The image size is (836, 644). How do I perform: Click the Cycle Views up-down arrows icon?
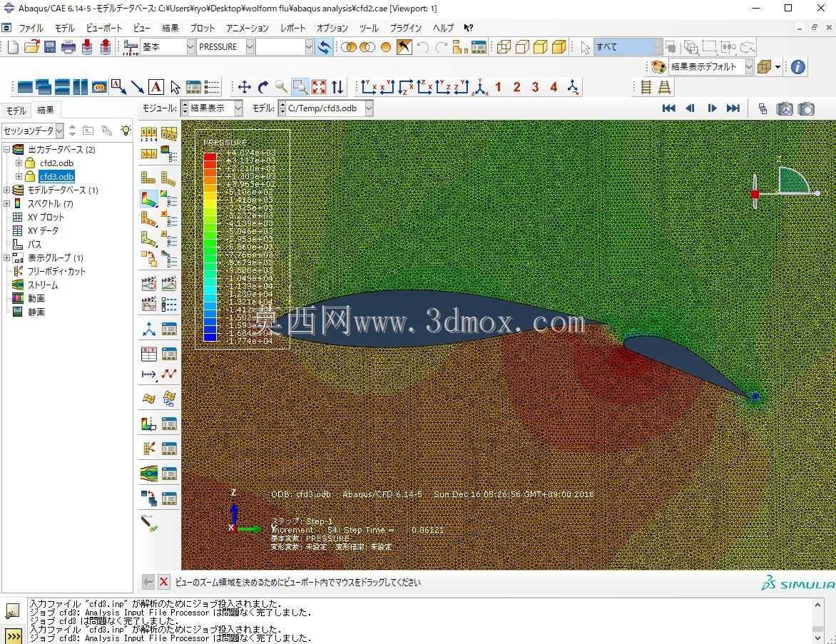pos(337,87)
